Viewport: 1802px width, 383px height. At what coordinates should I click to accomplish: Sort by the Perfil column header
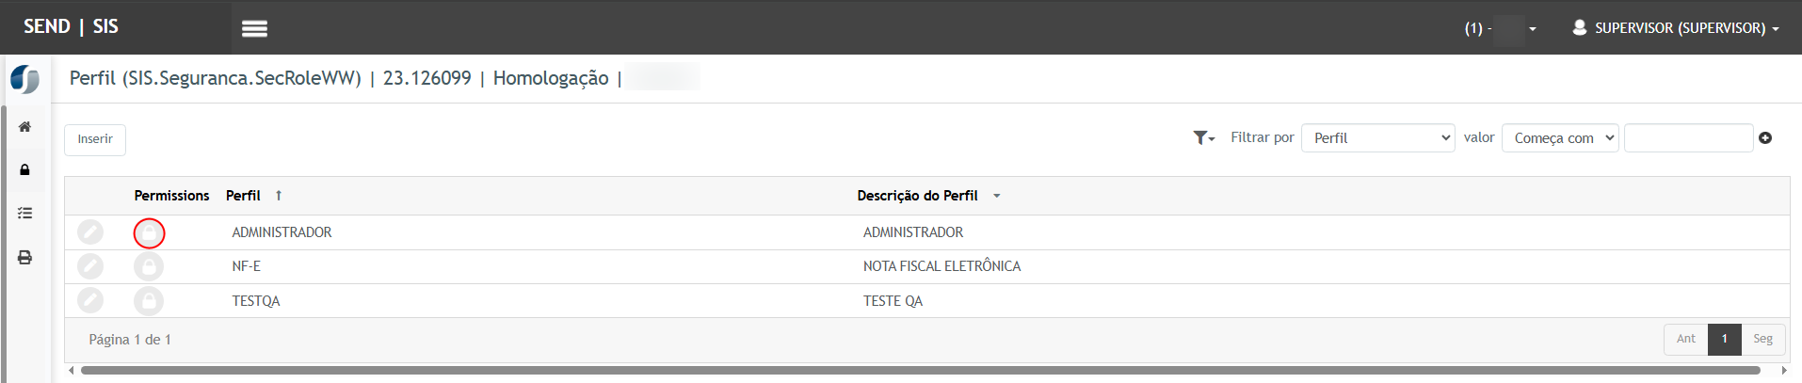pos(243,196)
